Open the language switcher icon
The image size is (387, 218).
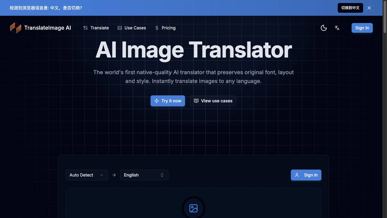click(337, 28)
